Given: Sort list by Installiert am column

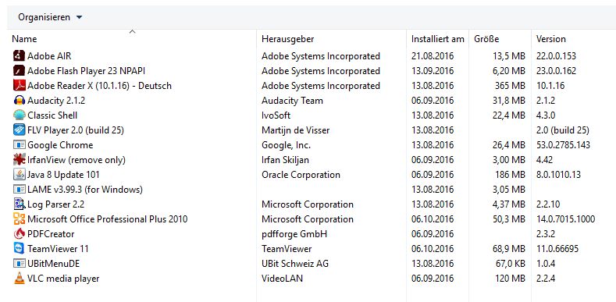Looking at the screenshot, I should pos(438,39).
